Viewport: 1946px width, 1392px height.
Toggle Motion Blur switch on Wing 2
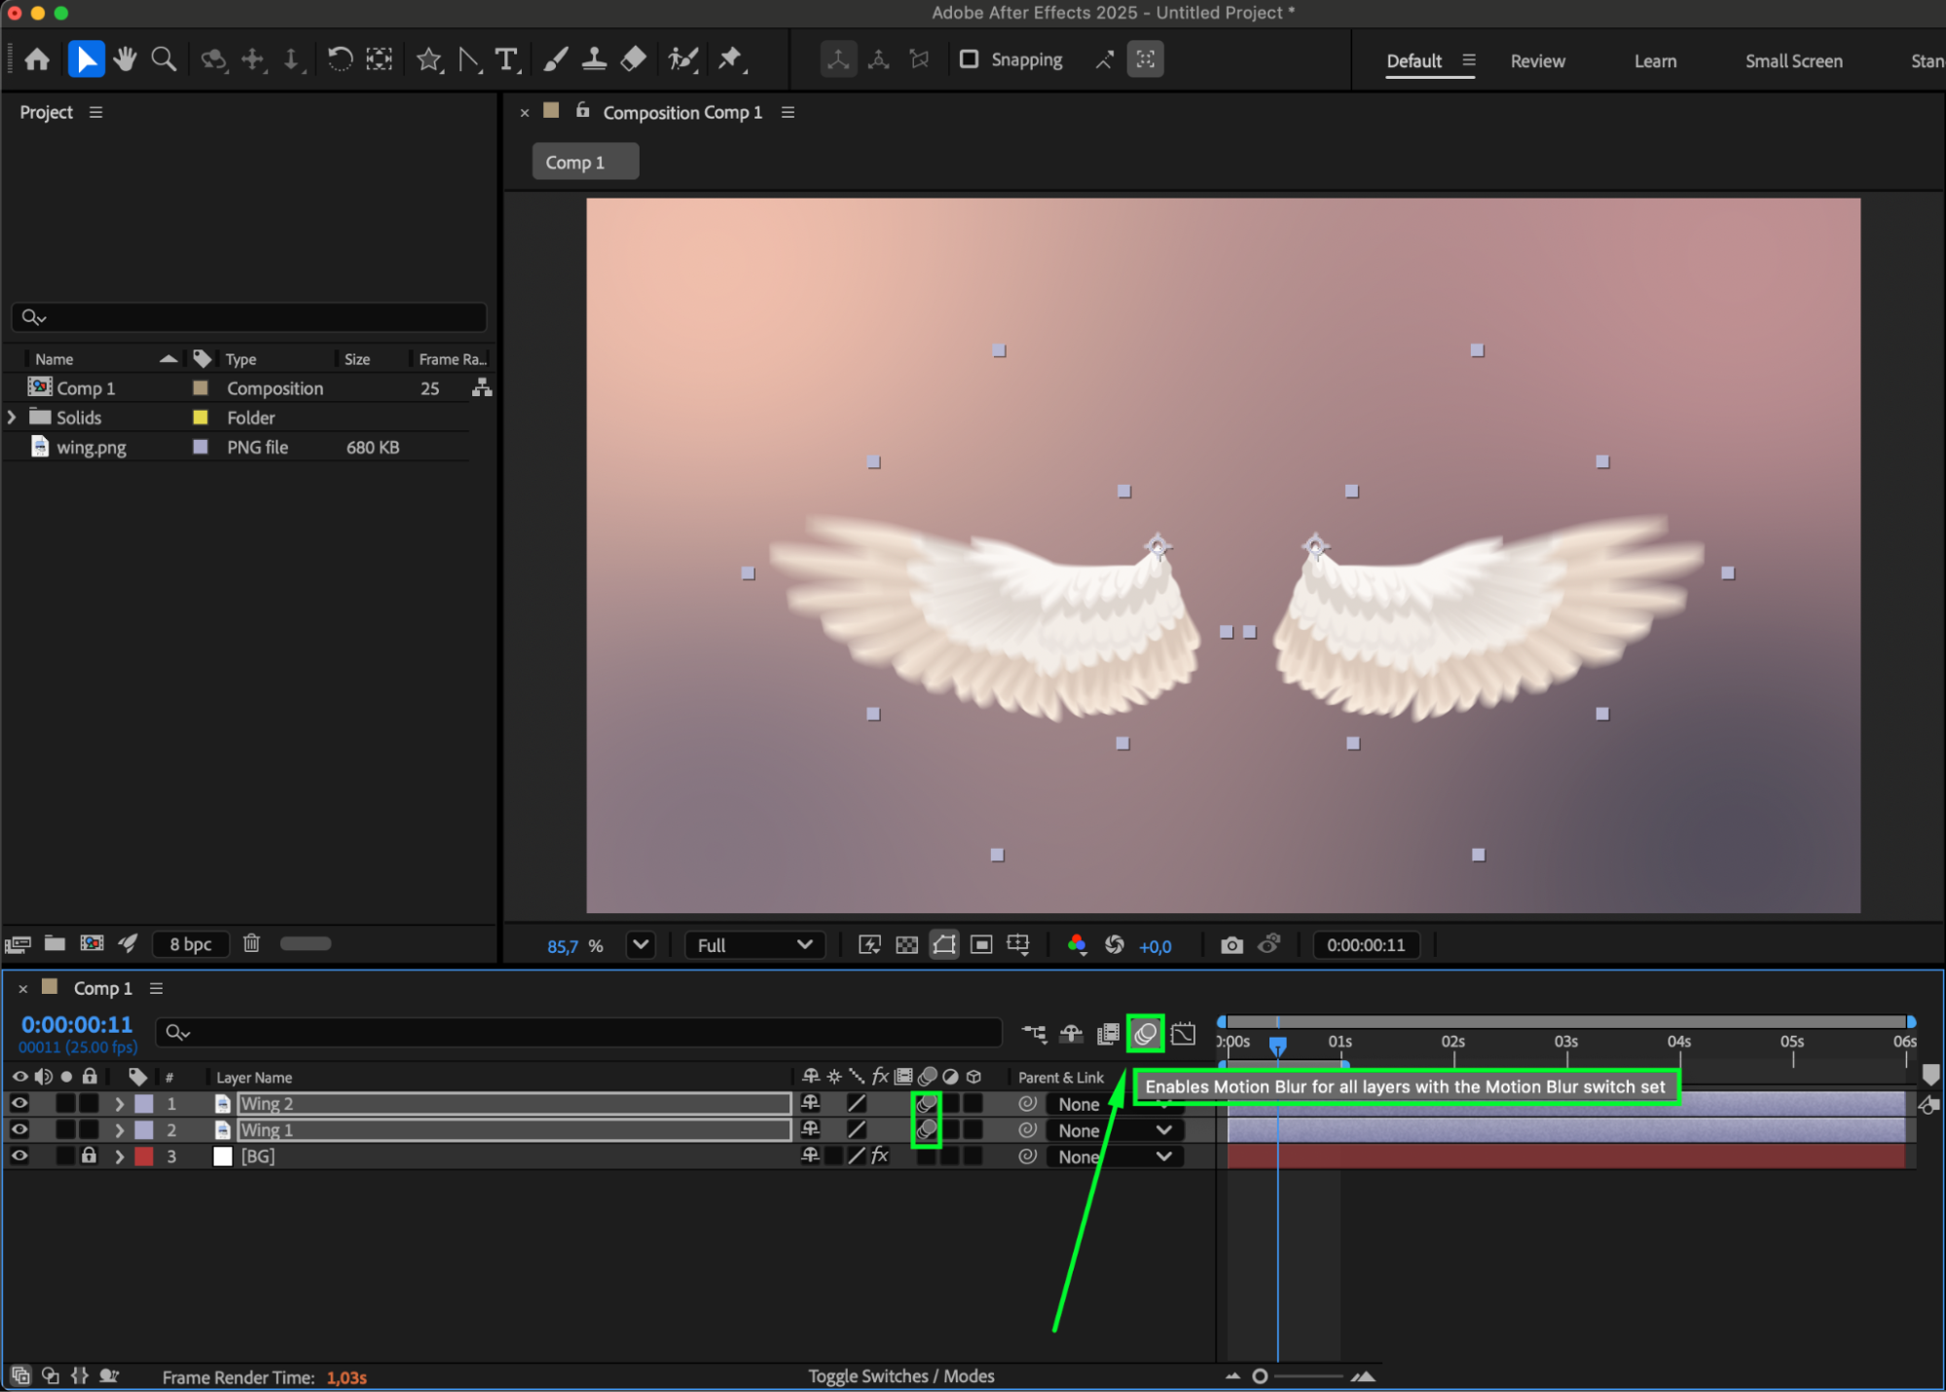pyautogui.click(x=926, y=1103)
